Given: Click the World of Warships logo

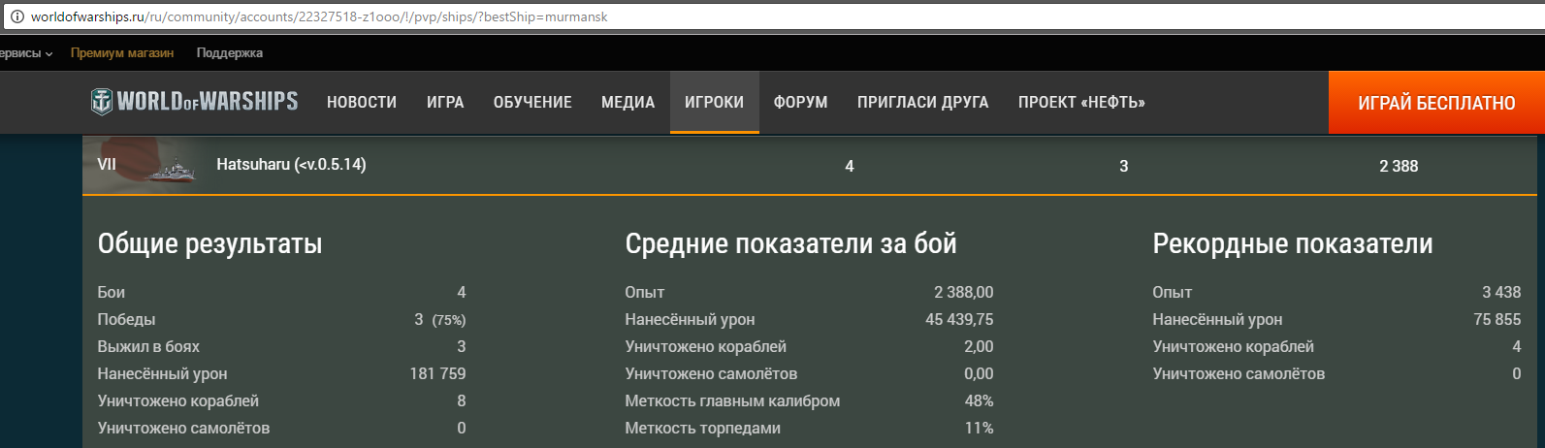Looking at the screenshot, I should 194,101.
